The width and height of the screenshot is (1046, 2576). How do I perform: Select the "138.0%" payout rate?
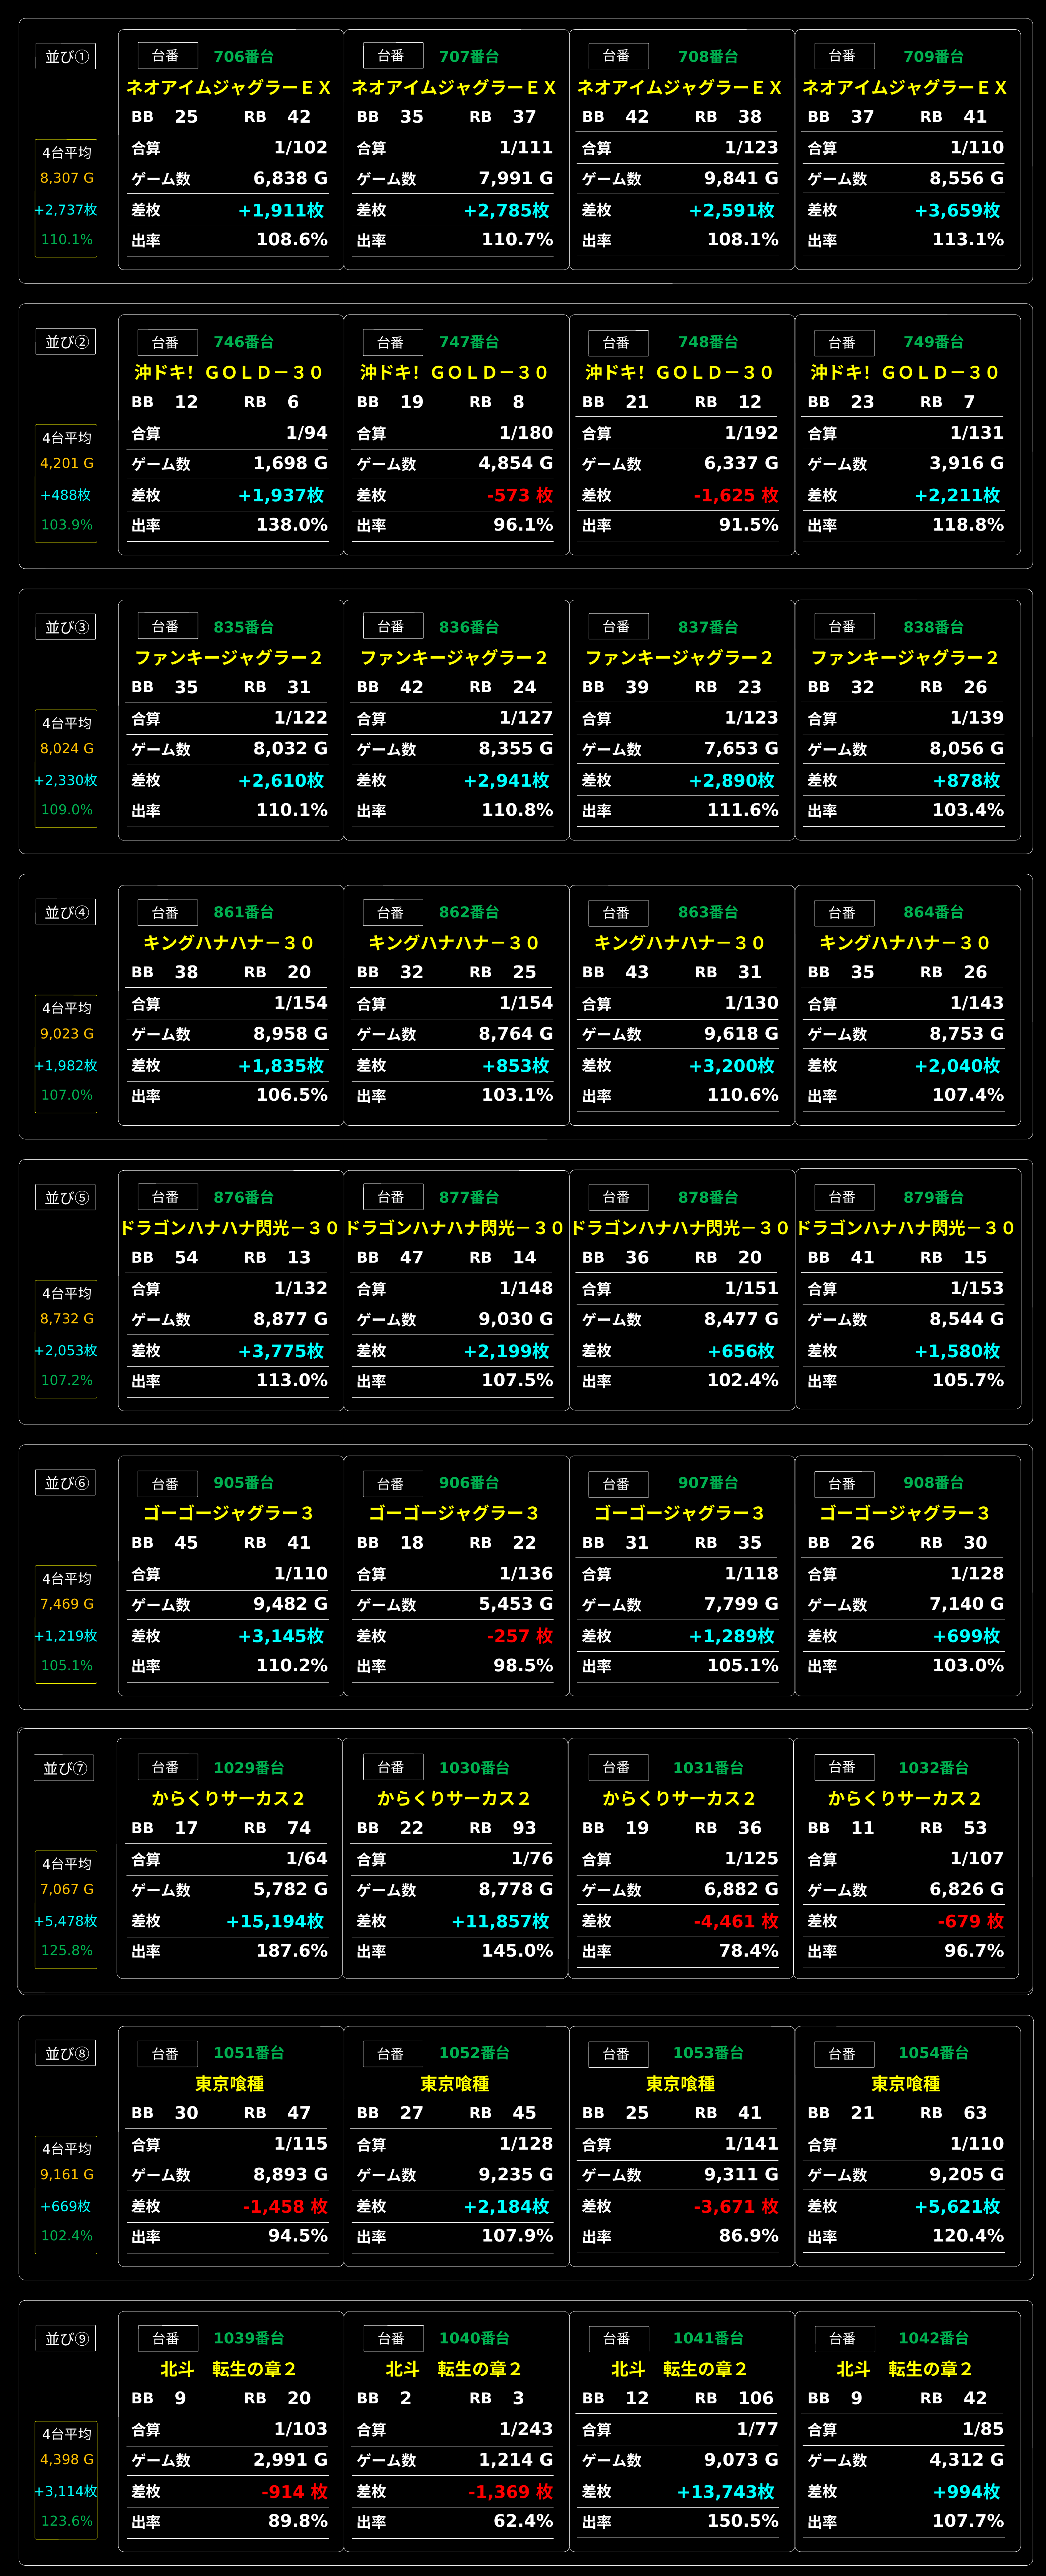coord(292,525)
